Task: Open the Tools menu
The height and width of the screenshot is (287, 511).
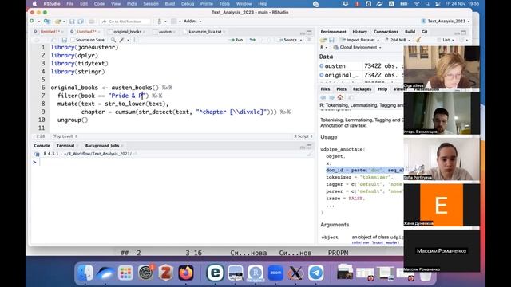Action: [x=224, y=4]
